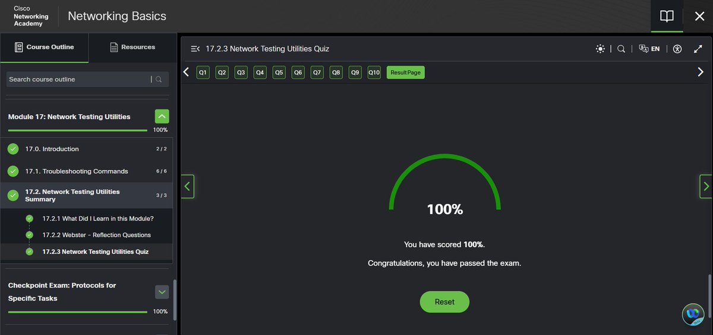This screenshot has width=713, height=335.
Task: Go to question Q9
Action: (355, 72)
